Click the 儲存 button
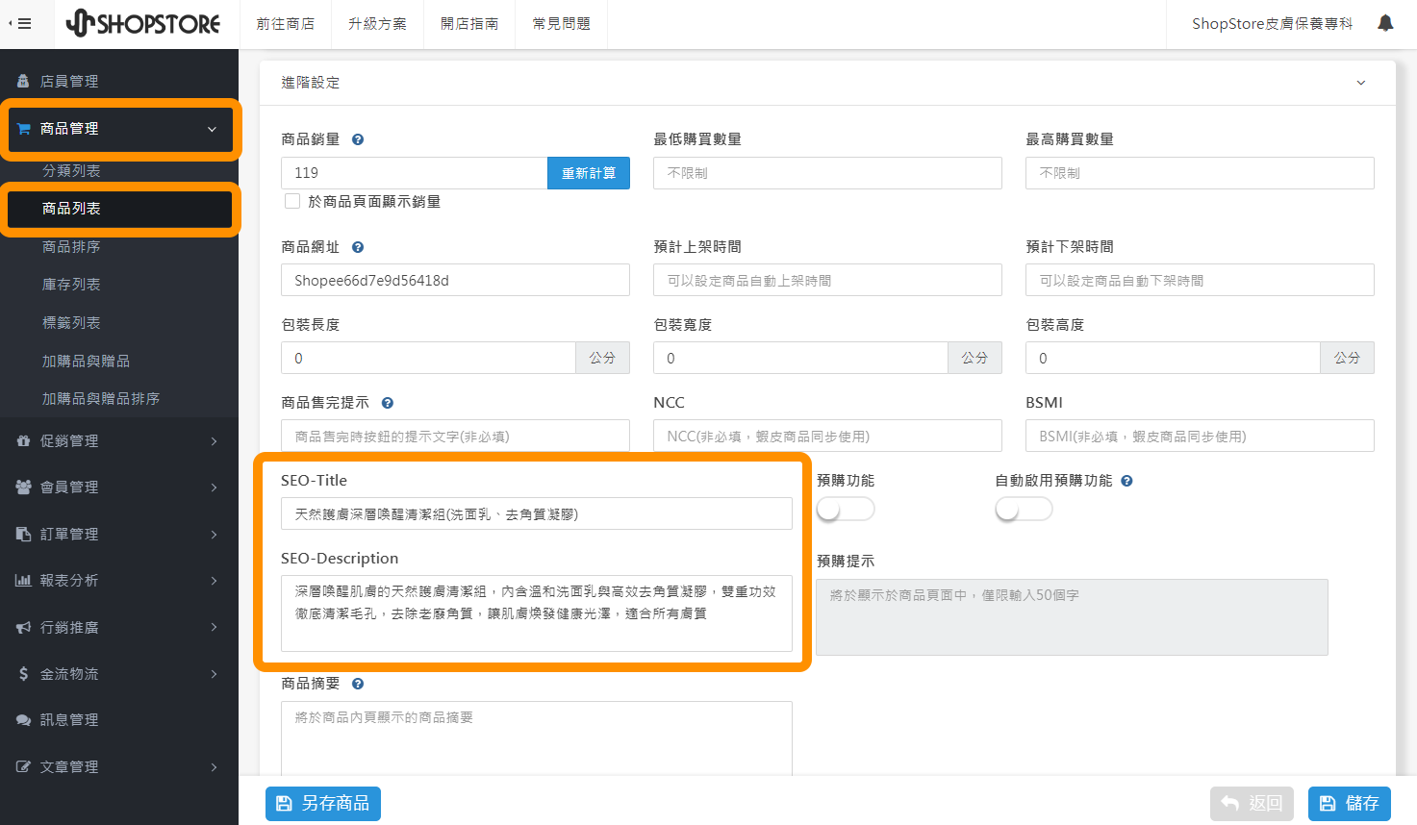 click(x=1350, y=804)
